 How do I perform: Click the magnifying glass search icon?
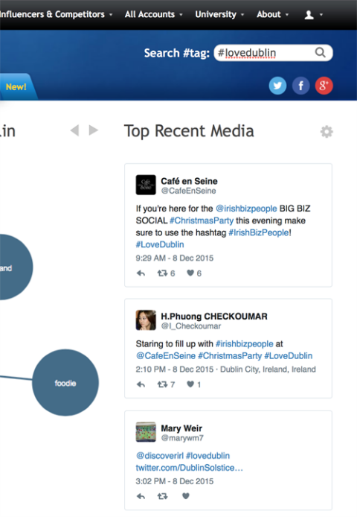320,52
